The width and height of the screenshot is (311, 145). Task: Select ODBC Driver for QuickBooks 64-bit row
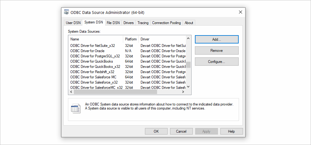[x=127, y=61]
